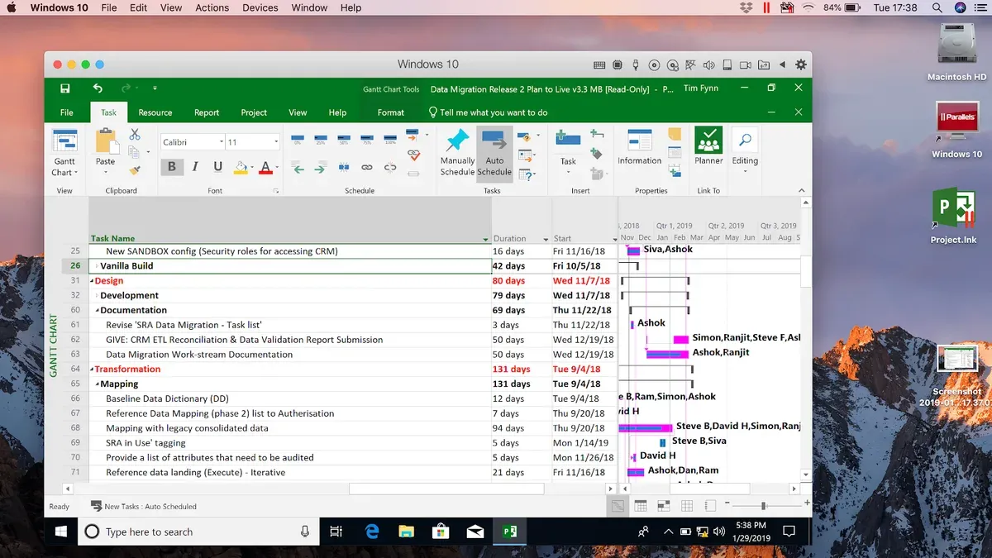992x558 pixels.
Task: Open the font size dropdown showing 11
Action: point(275,142)
